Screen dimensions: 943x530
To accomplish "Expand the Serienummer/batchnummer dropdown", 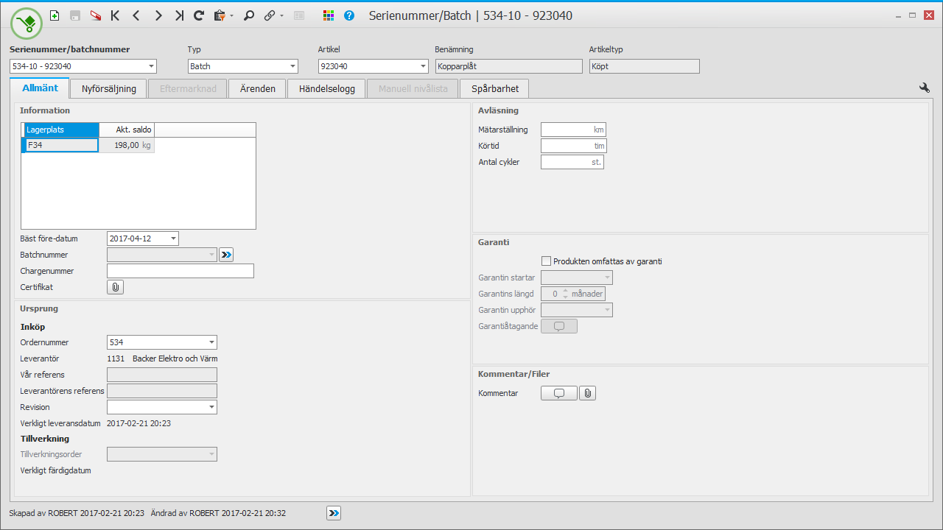I will click(x=151, y=66).
